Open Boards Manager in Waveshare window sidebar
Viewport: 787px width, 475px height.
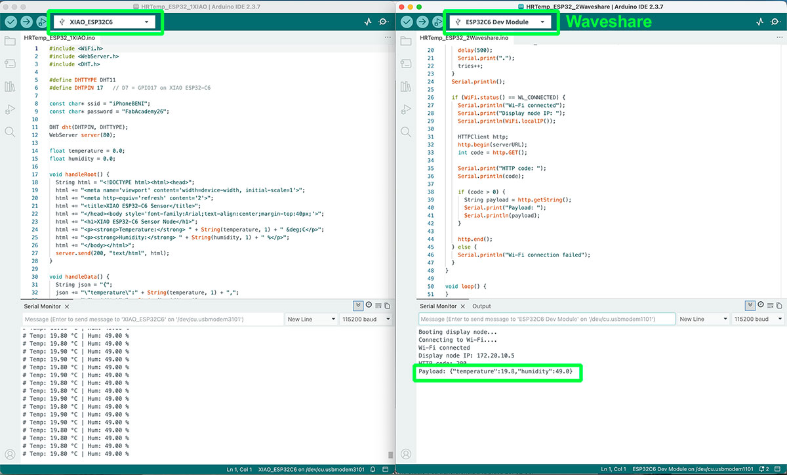(406, 64)
